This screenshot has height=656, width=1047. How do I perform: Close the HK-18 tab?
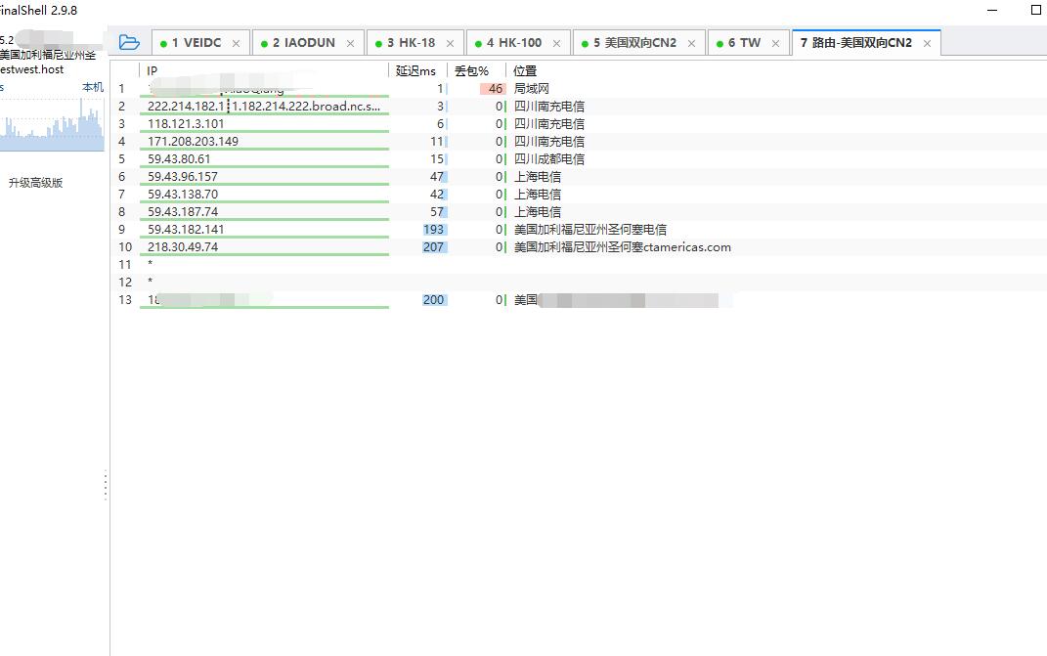point(450,44)
